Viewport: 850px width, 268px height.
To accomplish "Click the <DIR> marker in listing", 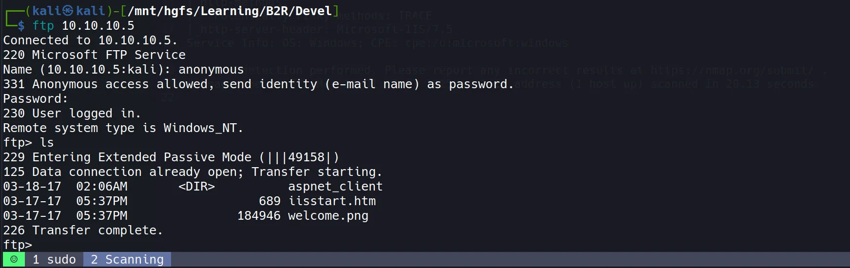I will pos(196,186).
